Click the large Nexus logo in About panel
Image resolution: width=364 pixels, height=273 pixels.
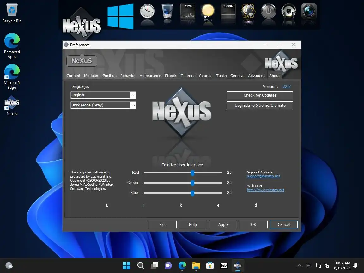tap(182, 112)
